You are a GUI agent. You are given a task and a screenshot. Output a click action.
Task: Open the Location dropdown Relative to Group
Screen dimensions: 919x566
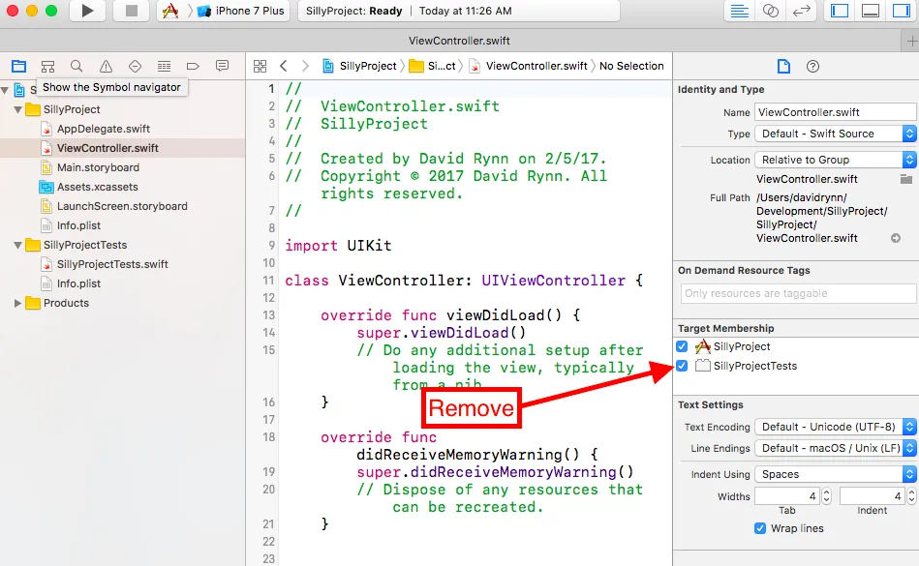tap(835, 160)
